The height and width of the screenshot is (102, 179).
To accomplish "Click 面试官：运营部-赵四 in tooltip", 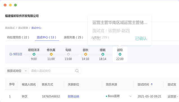I will pyautogui.click(x=111, y=31).
